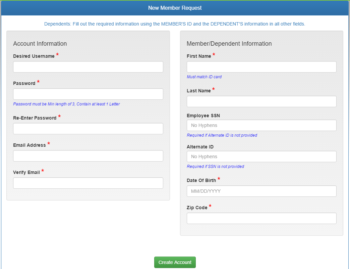Screen dimensions: 350x269
Task: Click the Dependents instruction text
Action: click(x=175, y=24)
